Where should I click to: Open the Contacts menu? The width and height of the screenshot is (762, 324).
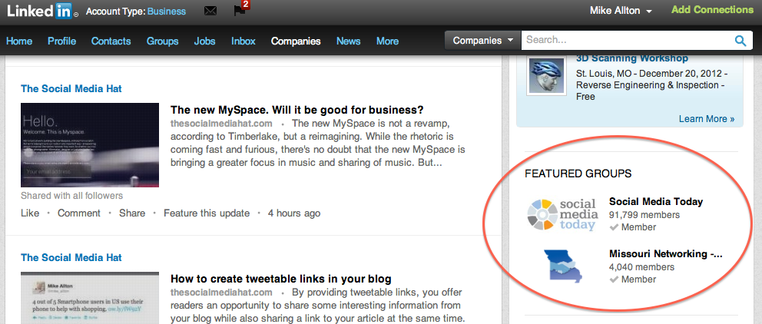[x=111, y=41]
